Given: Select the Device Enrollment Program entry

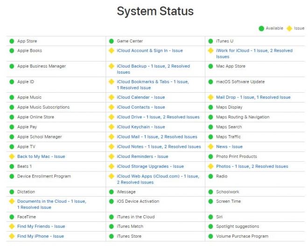Looking at the screenshot, I should click(x=44, y=176).
